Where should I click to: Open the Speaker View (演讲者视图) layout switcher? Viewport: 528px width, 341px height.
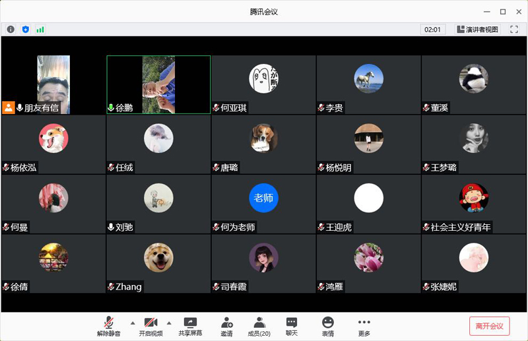[x=478, y=29]
